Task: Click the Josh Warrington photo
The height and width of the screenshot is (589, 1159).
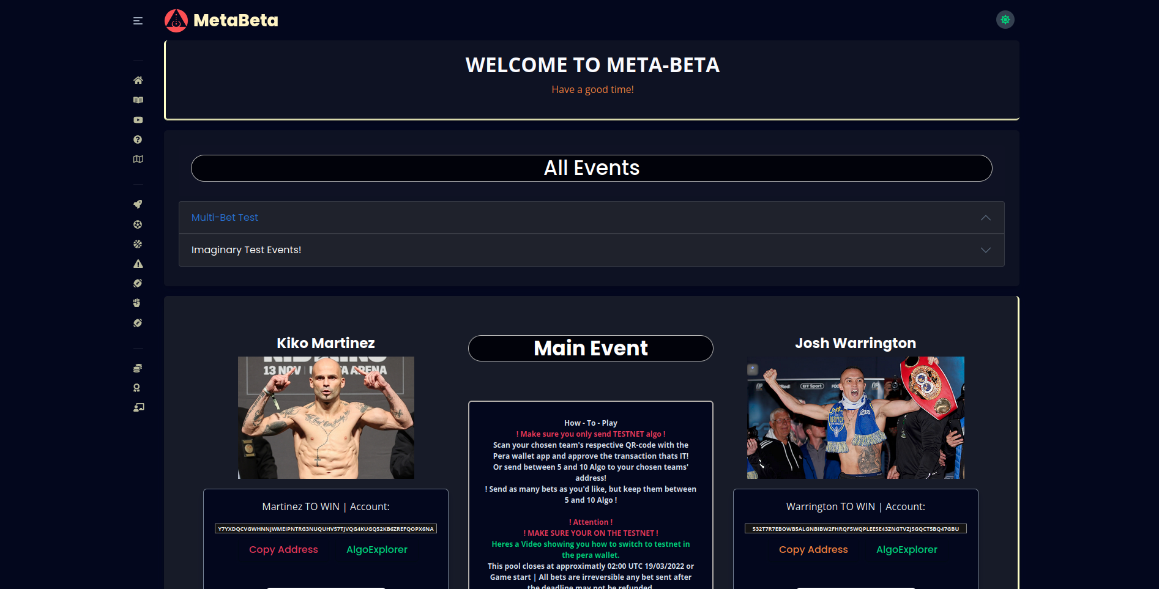Action: 855,418
